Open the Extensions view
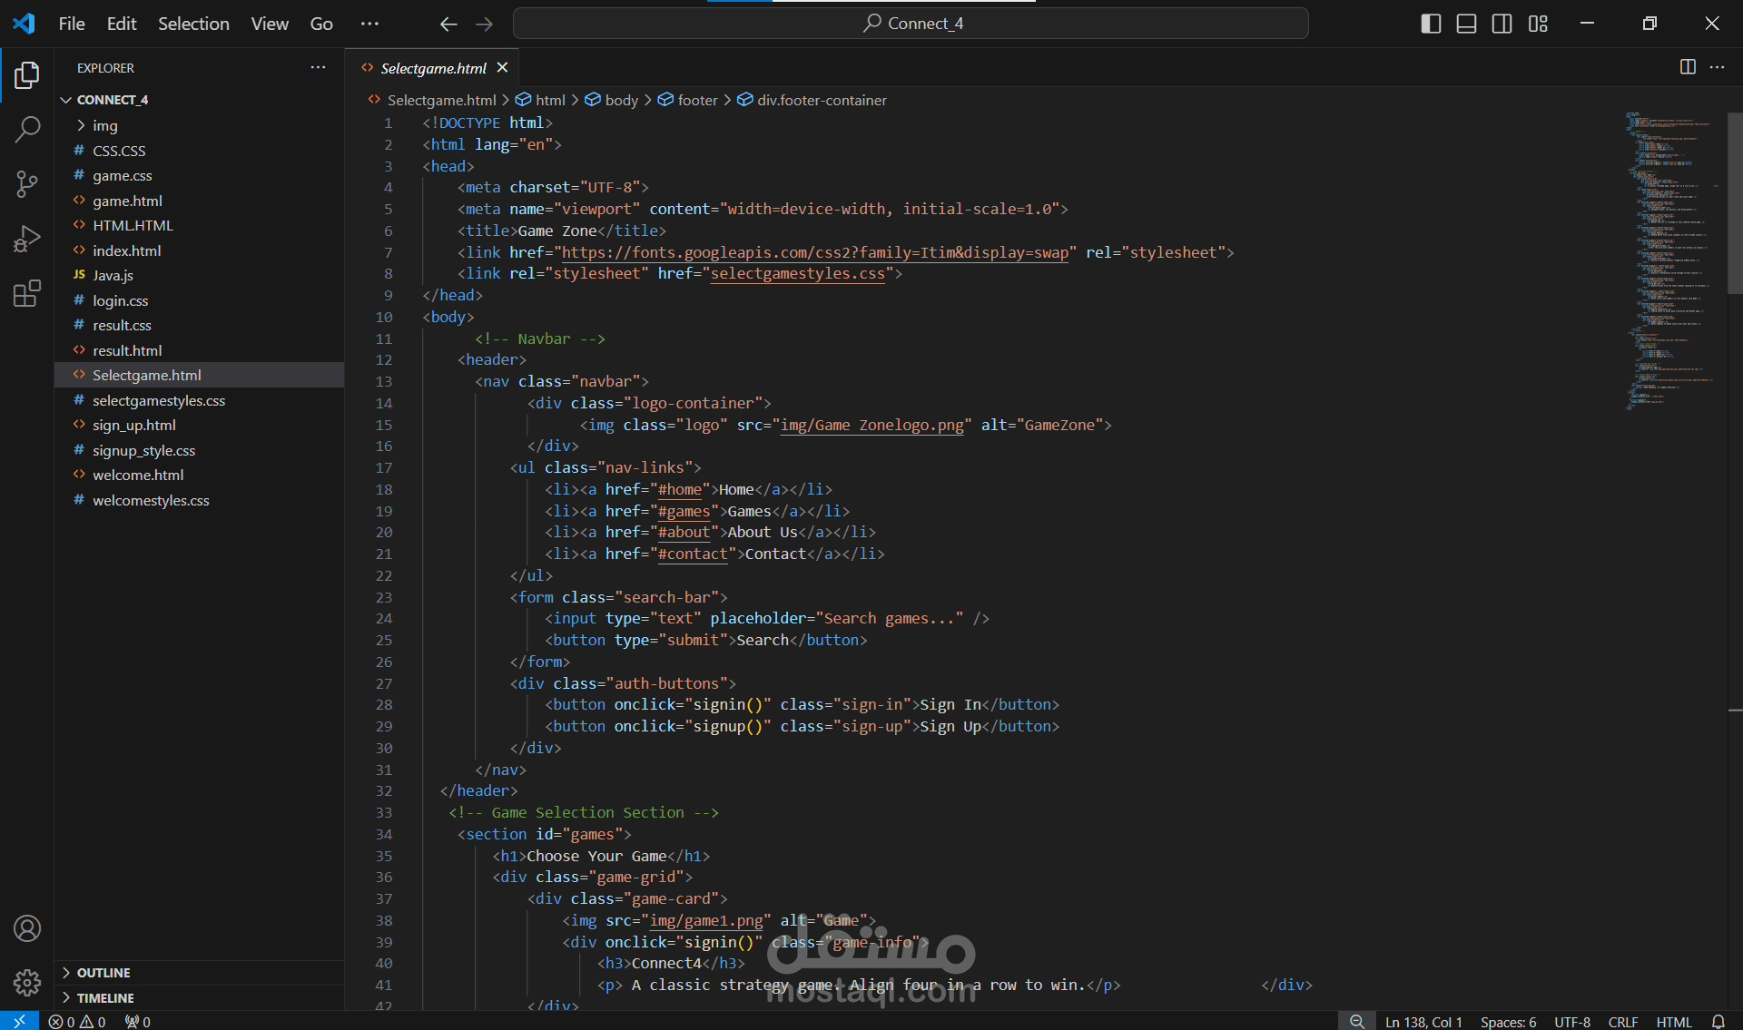Image resolution: width=1743 pixels, height=1030 pixels. click(x=27, y=293)
